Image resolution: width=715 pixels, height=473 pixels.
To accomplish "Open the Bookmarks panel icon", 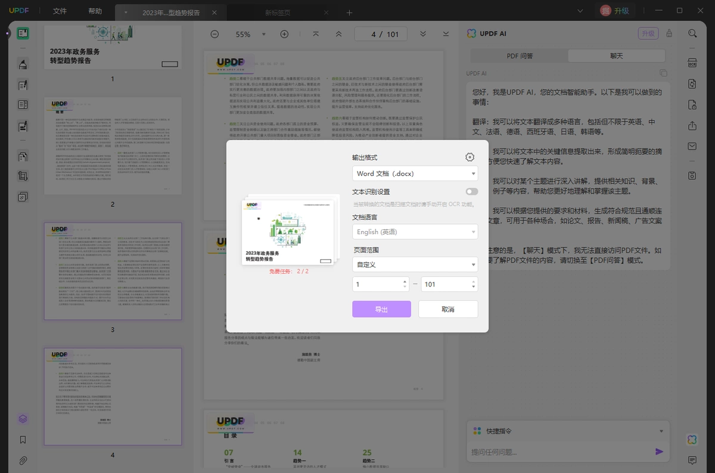I will [23, 440].
